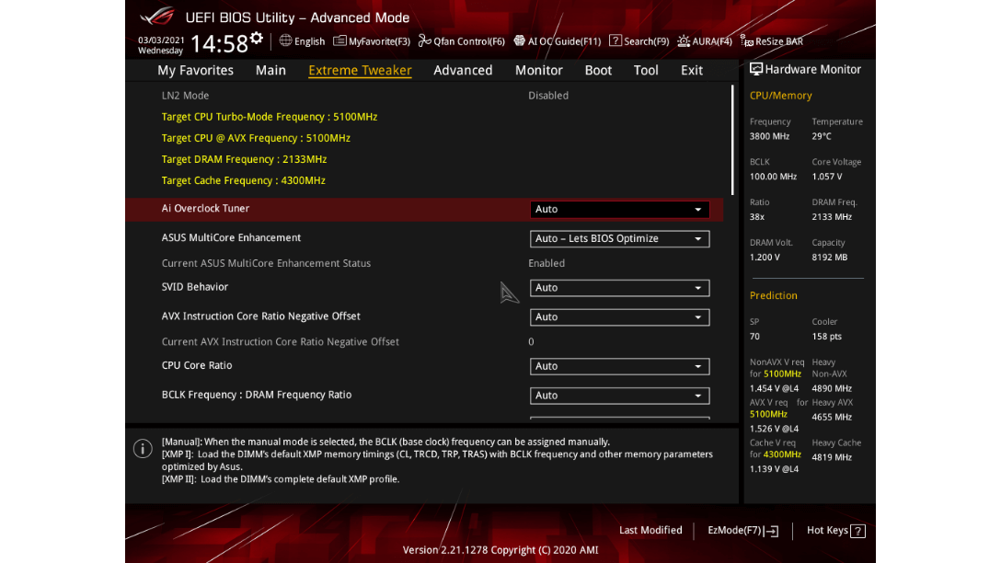Open MyFavorite settings
This screenshot has height=563, width=1001.
372,40
